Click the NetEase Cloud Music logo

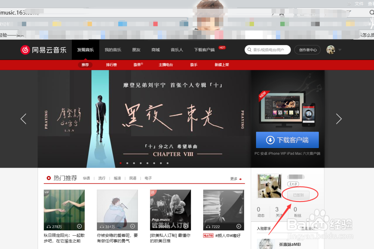click(43, 50)
